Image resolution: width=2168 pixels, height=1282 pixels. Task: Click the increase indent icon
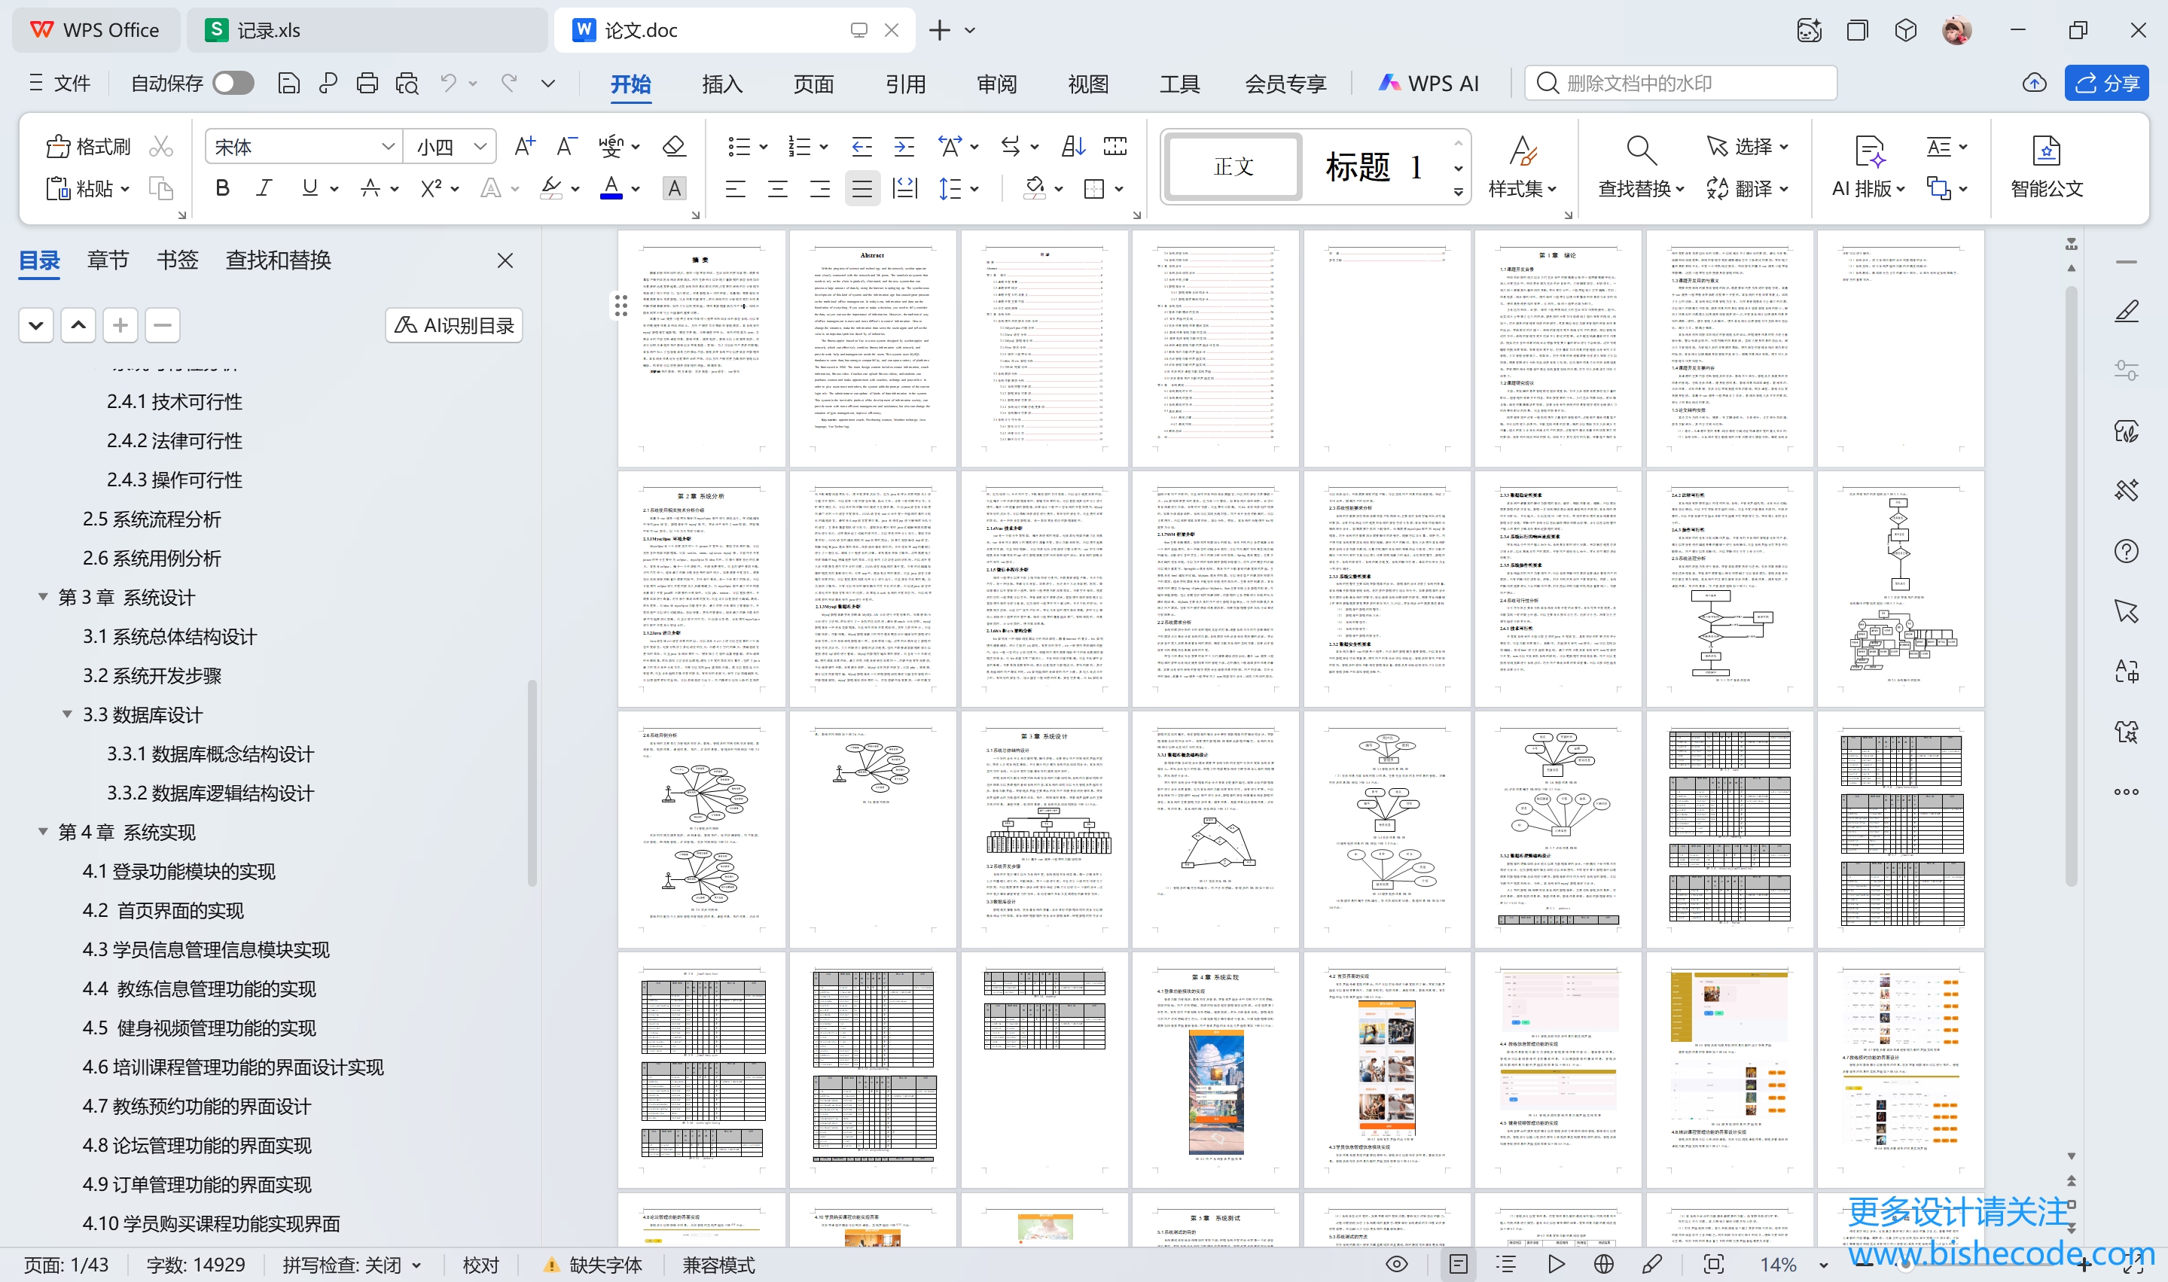click(904, 147)
